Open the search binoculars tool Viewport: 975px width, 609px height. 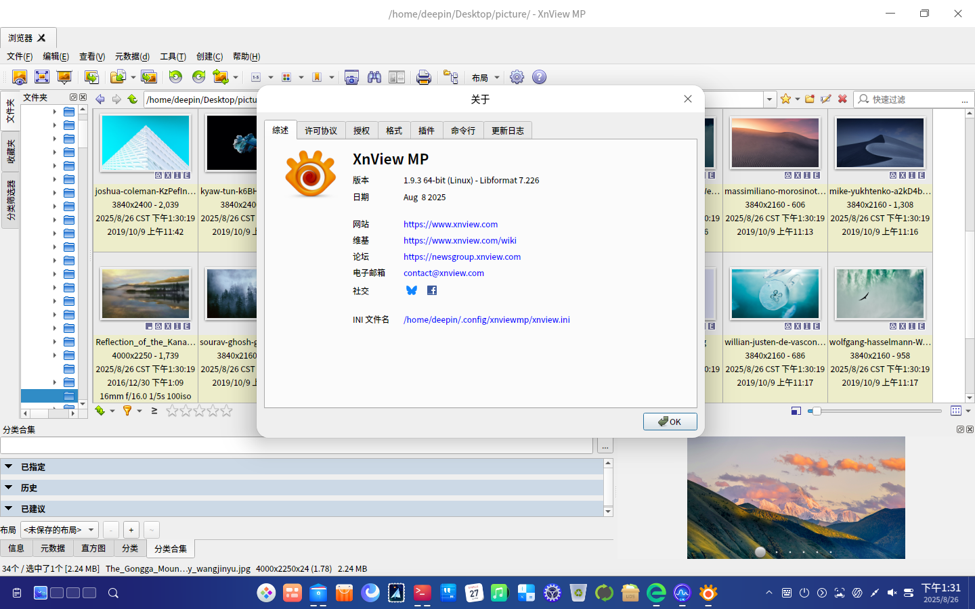[x=374, y=77]
